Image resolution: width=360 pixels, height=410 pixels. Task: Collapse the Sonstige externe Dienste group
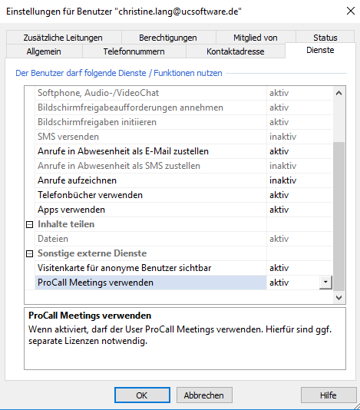pyautogui.click(x=29, y=253)
